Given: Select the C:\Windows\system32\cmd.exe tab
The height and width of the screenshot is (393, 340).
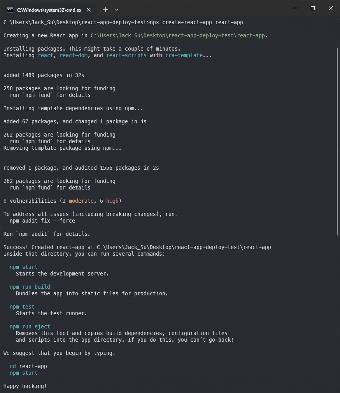Looking at the screenshot, I should (x=50, y=10).
